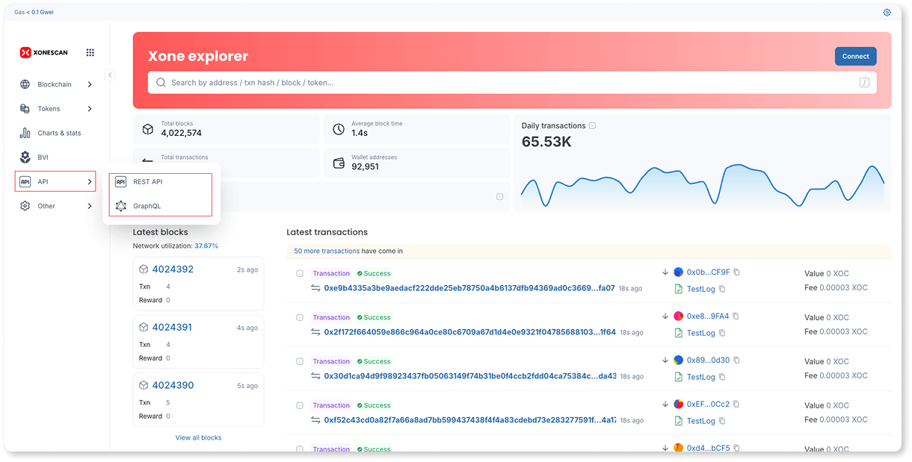Image resolution: width=912 pixels, height=462 pixels.
Task: Select REST API from the API submenu
Action: [x=147, y=182]
